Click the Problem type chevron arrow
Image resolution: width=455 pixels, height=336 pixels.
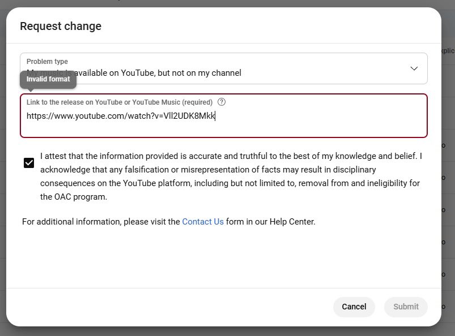[x=414, y=68]
